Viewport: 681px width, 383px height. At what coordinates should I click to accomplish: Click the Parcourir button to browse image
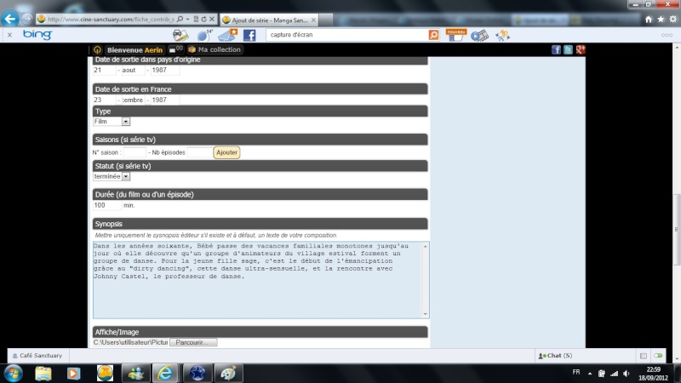coord(193,342)
